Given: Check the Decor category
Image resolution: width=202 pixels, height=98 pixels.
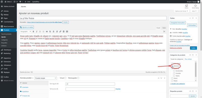Looking at the screenshot, I should [x=172, y=78].
